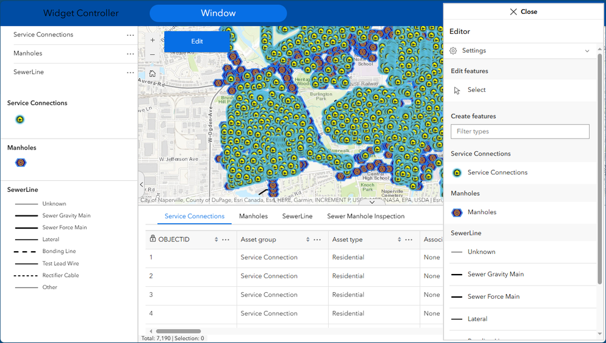
Task: Close the Editor panel
Action: click(x=524, y=11)
